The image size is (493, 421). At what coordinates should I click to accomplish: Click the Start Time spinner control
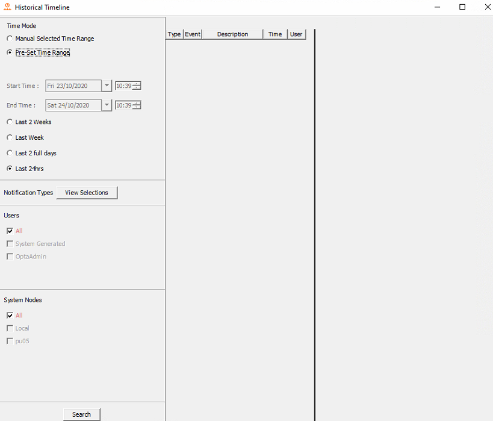pos(137,86)
